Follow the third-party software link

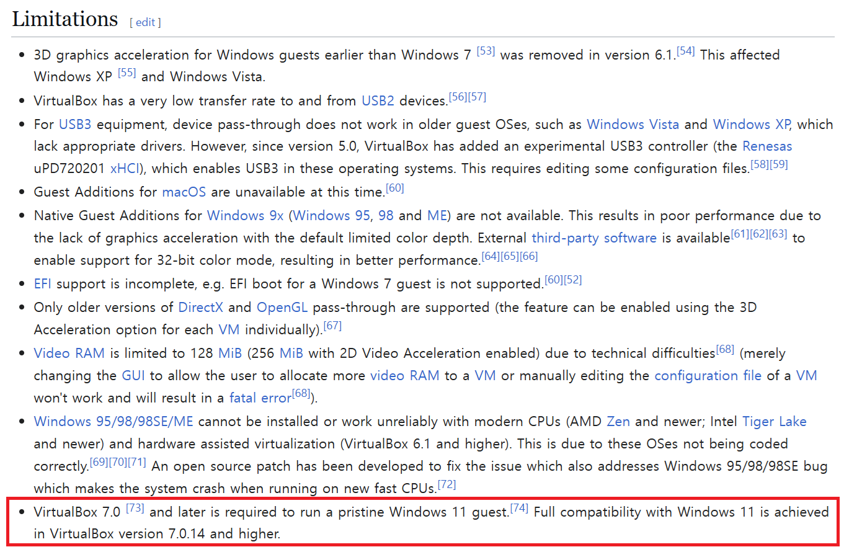coord(594,238)
